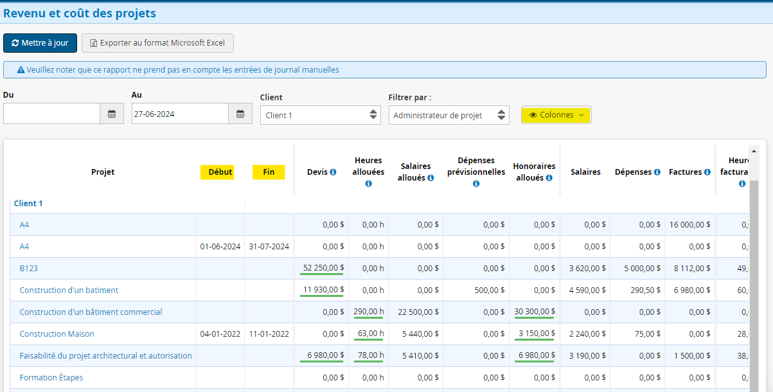The width and height of the screenshot is (773, 392).
Task: Open Faisabilité du projet architectural et autorisation
Action: tap(105, 356)
